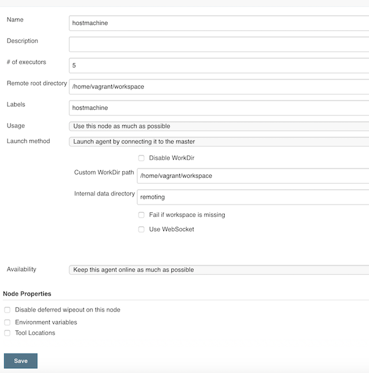Toggle the Use WebSocket checkbox
Screen dimensions: 369x373
coord(141,229)
